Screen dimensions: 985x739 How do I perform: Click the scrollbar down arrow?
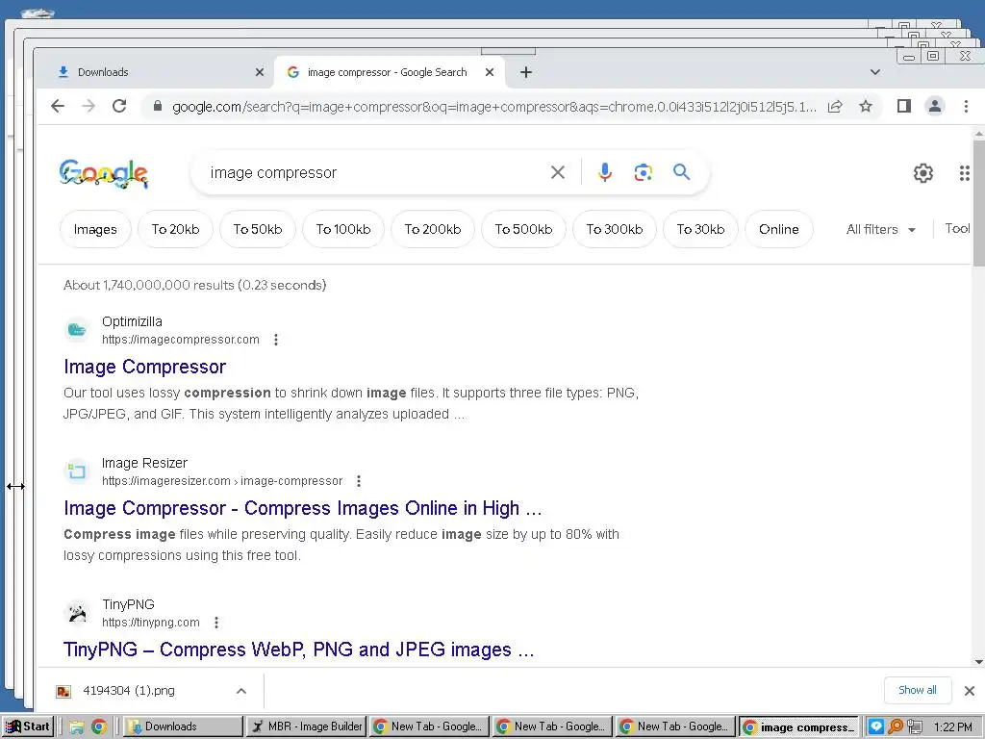pyautogui.click(x=978, y=662)
